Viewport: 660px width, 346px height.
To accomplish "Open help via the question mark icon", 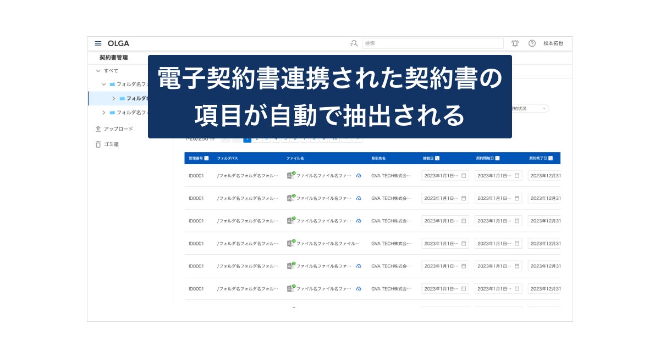I will (x=532, y=43).
